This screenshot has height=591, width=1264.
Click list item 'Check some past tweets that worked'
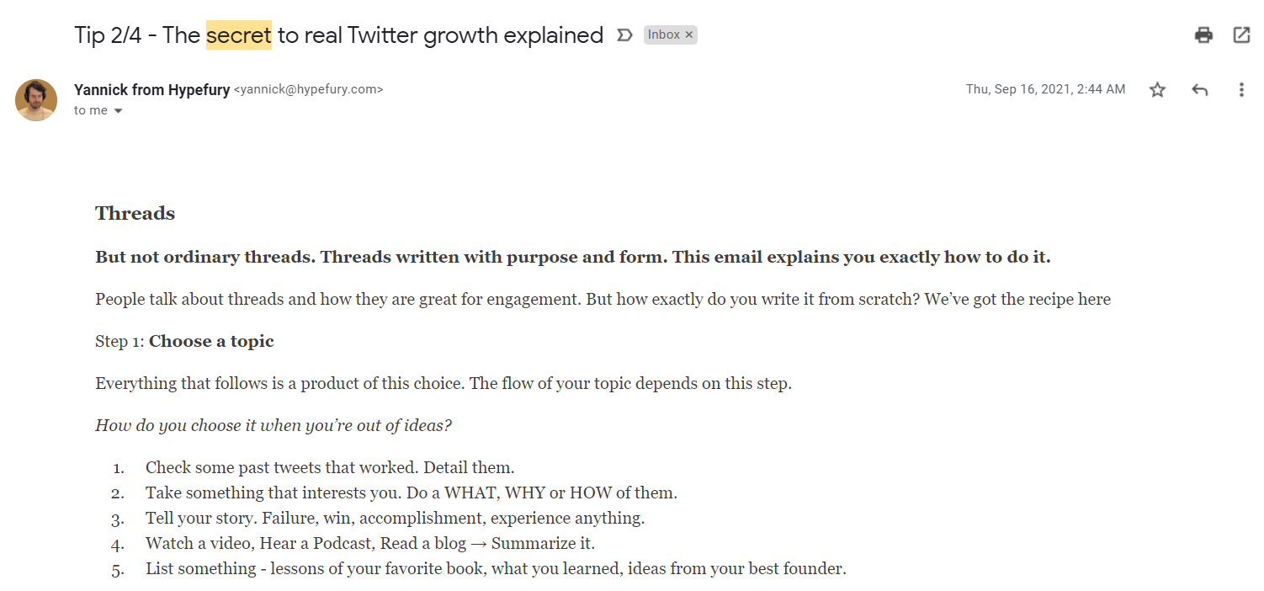(330, 467)
